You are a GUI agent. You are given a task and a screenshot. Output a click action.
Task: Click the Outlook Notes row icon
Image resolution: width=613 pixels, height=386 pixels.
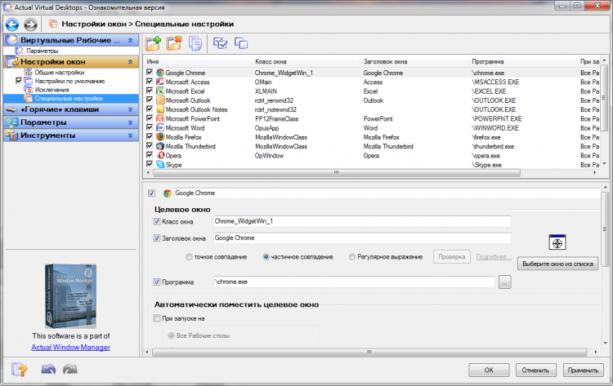(x=160, y=109)
